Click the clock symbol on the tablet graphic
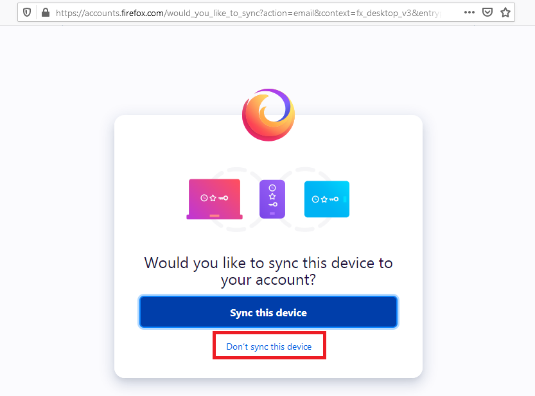This screenshot has height=396, width=535. (316, 199)
